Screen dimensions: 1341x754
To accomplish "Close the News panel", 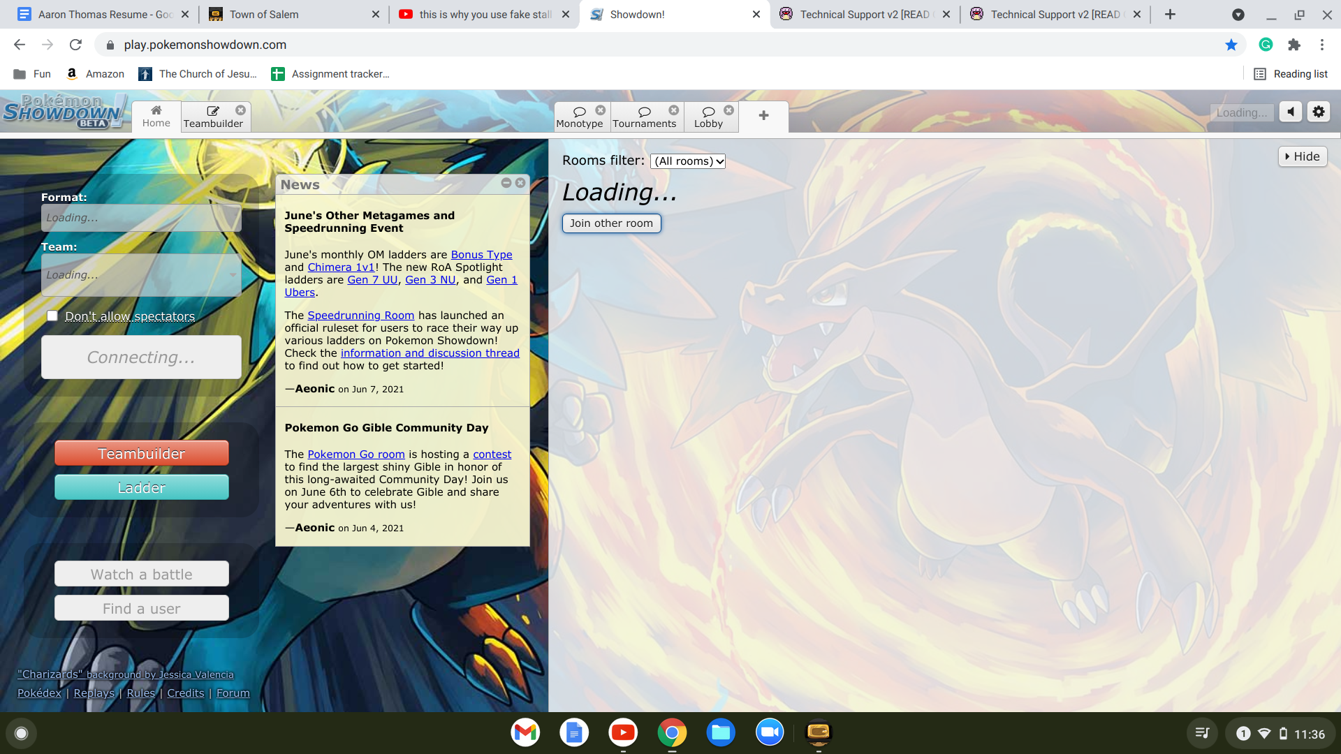I will pos(520,183).
